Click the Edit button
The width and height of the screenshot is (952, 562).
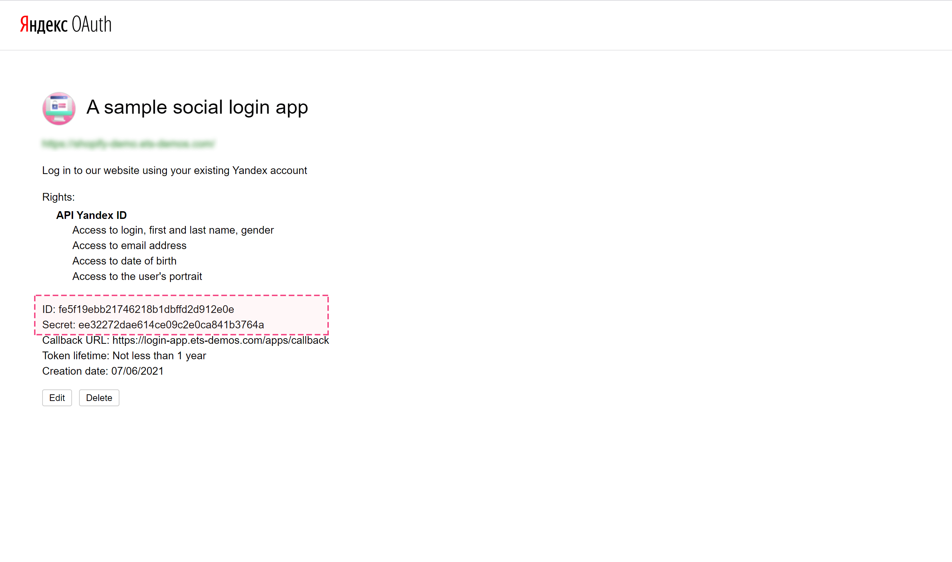pyautogui.click(x=57, y=397)
